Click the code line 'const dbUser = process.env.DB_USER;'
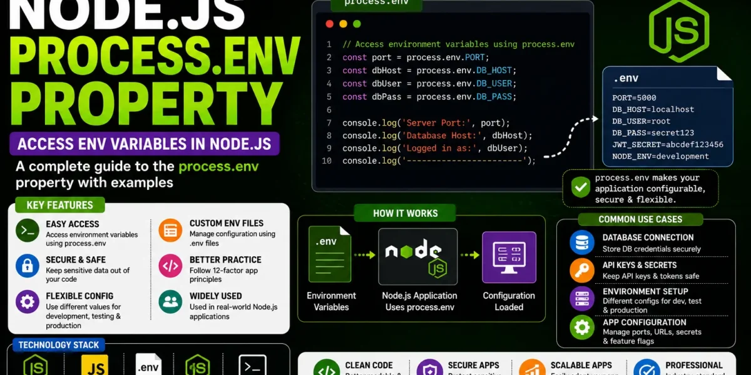 tap(430, 84)
